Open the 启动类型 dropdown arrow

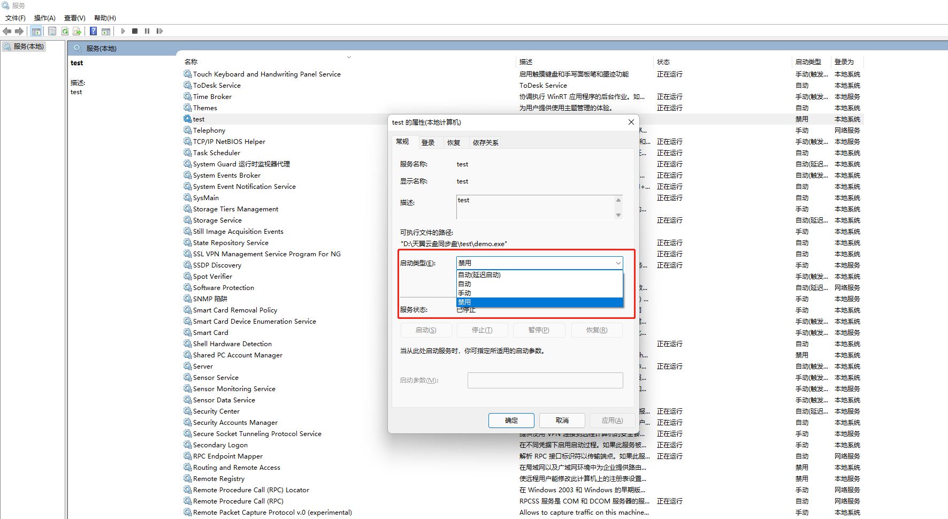pos(618,263)
